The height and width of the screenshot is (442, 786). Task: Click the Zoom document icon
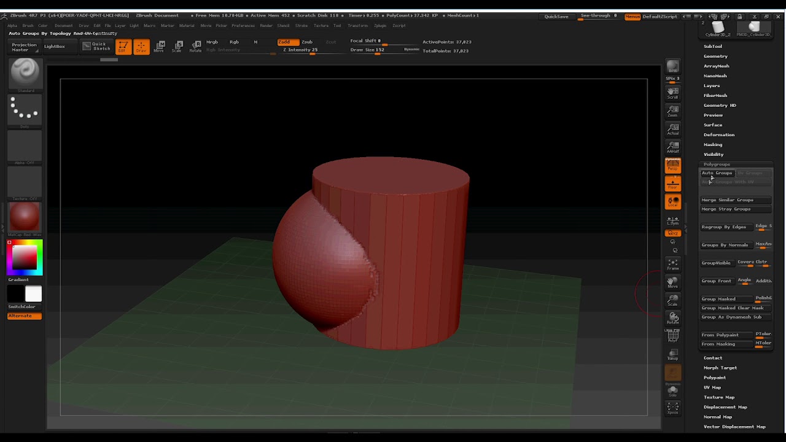point(673,111)
